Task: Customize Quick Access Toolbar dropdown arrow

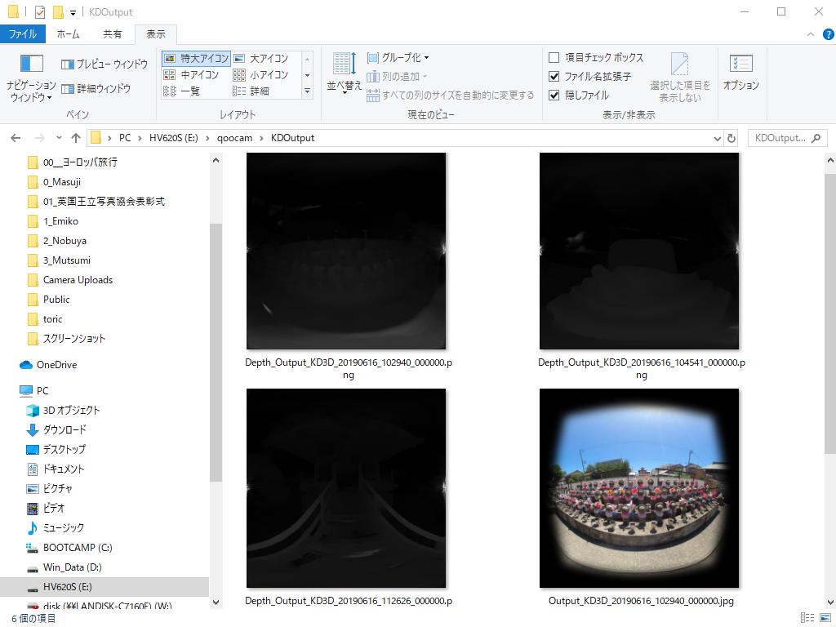Action: 73,12
